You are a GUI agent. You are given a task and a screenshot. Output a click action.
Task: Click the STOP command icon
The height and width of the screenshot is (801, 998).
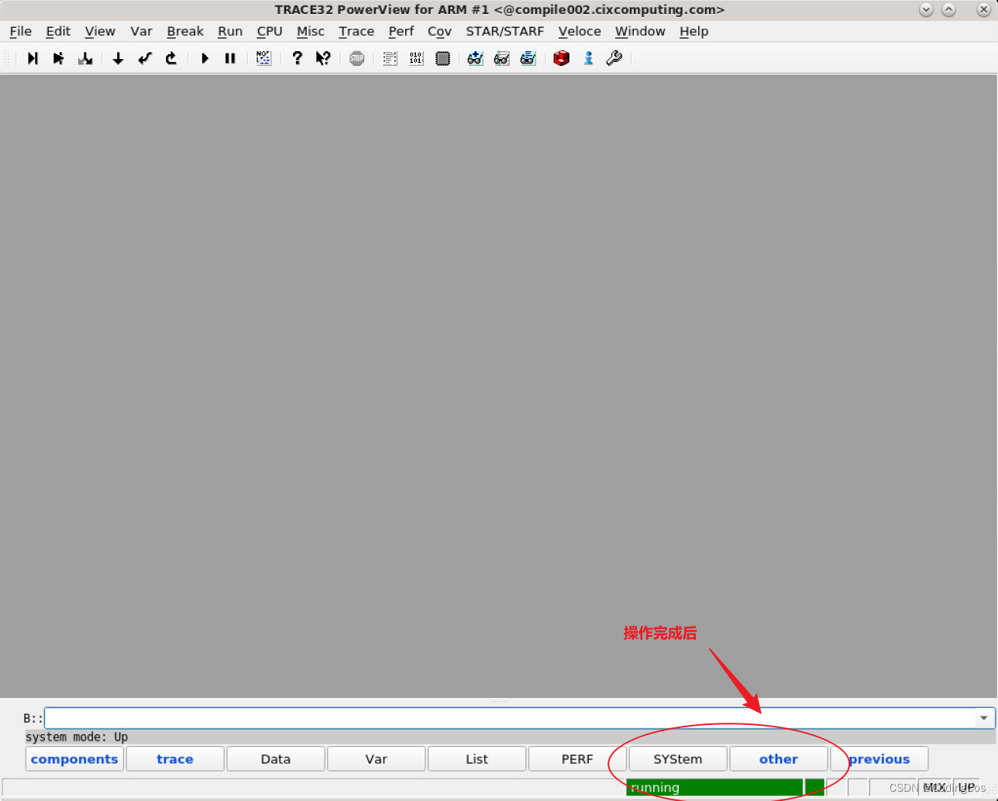click(x=356, y=58)
